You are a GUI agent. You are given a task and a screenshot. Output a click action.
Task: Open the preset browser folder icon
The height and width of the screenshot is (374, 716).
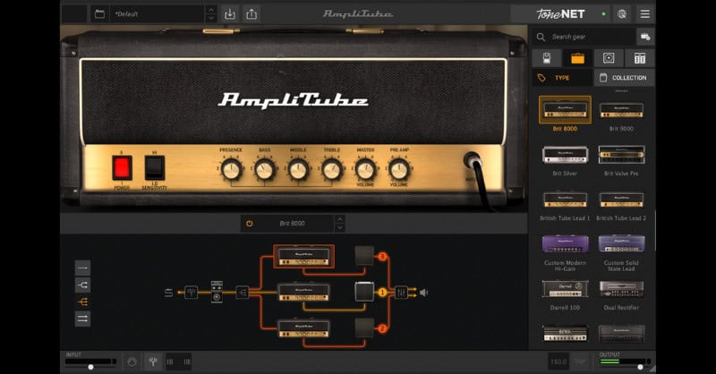tap(99, 14)
